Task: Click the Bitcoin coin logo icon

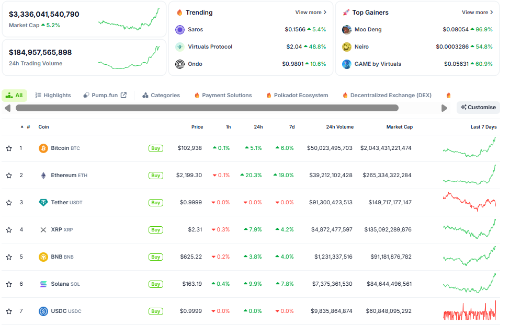Action: point(43,148)
